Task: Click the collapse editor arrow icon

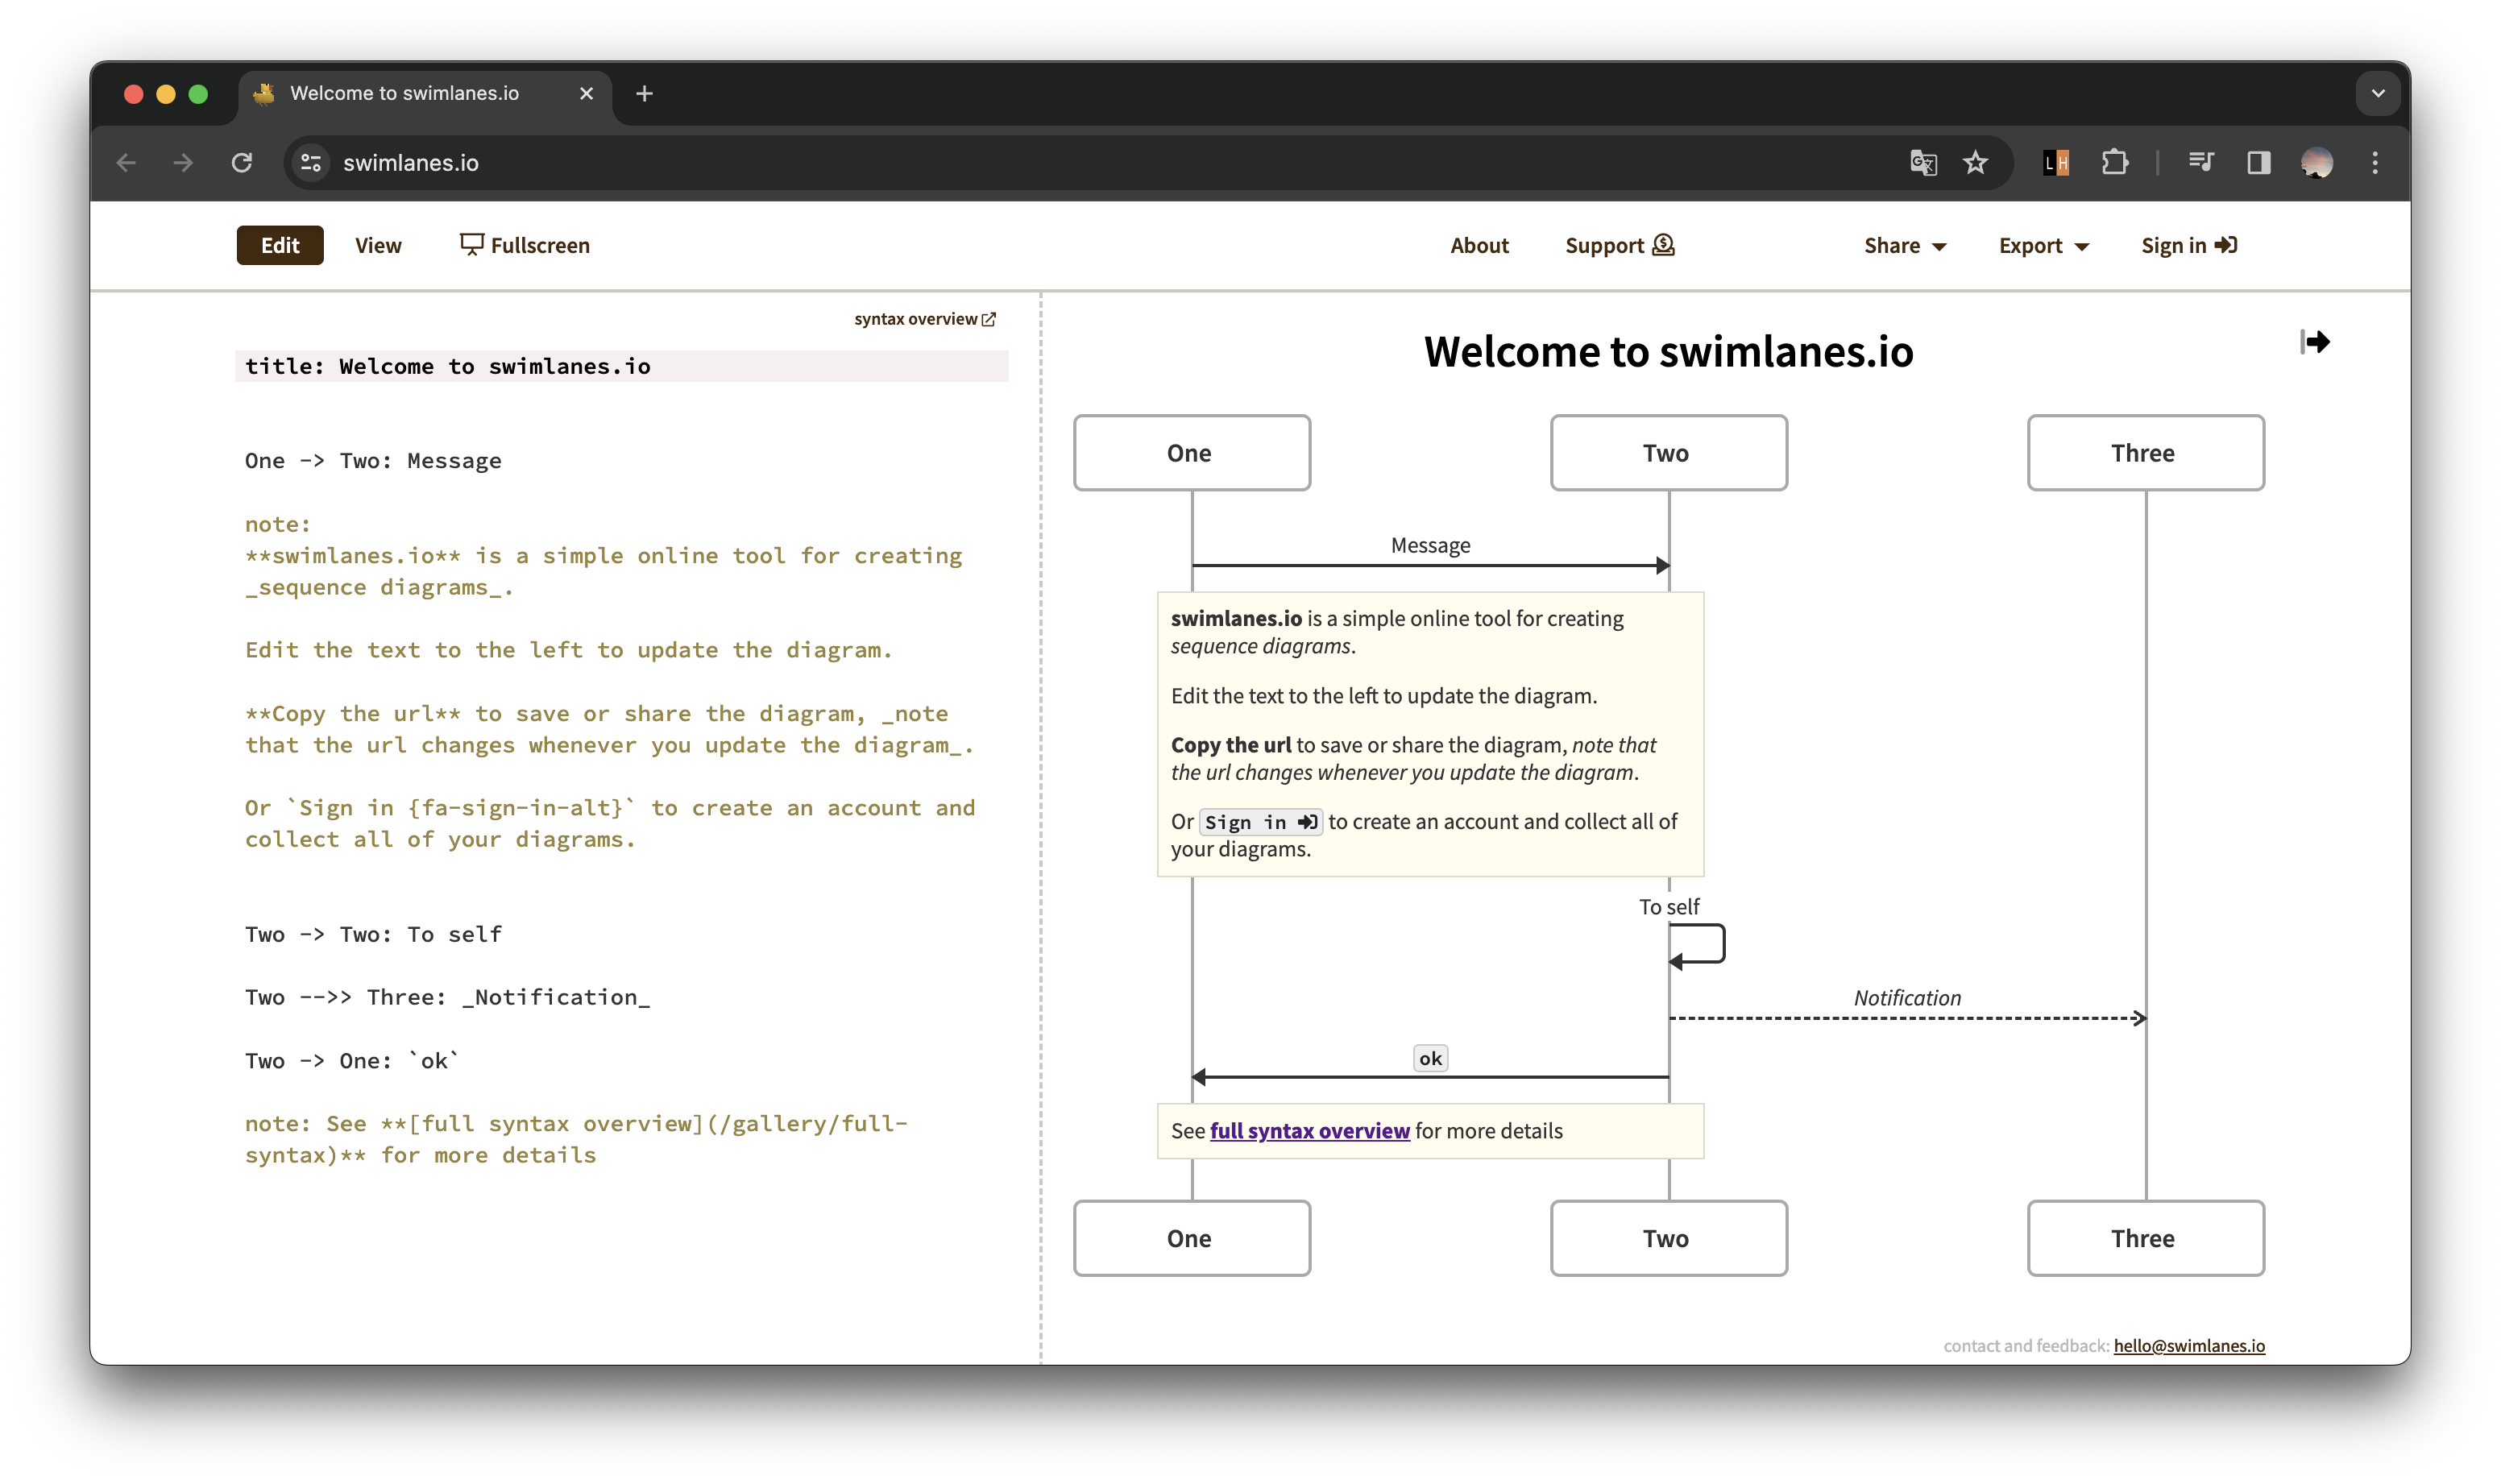Action: point(2314,342)
